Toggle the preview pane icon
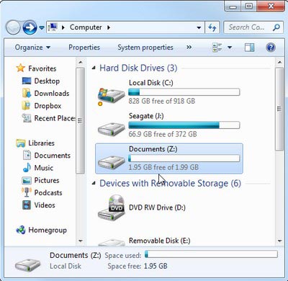Image resolution: width=288 pixels, height=281 pixels. click(x=250, y=48)
